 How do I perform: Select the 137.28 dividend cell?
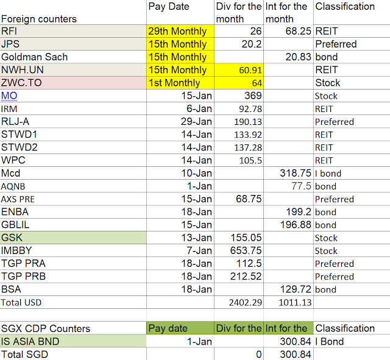coord(239,147)
